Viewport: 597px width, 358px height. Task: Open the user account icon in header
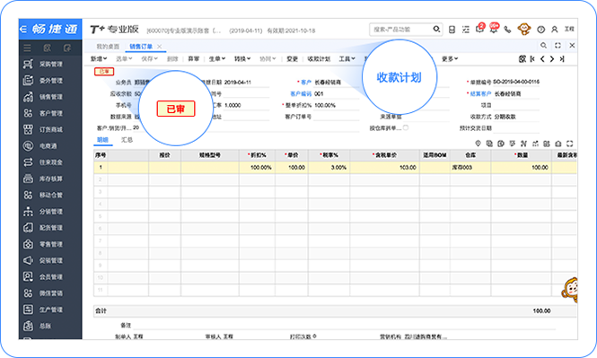[x=555, y=30]
